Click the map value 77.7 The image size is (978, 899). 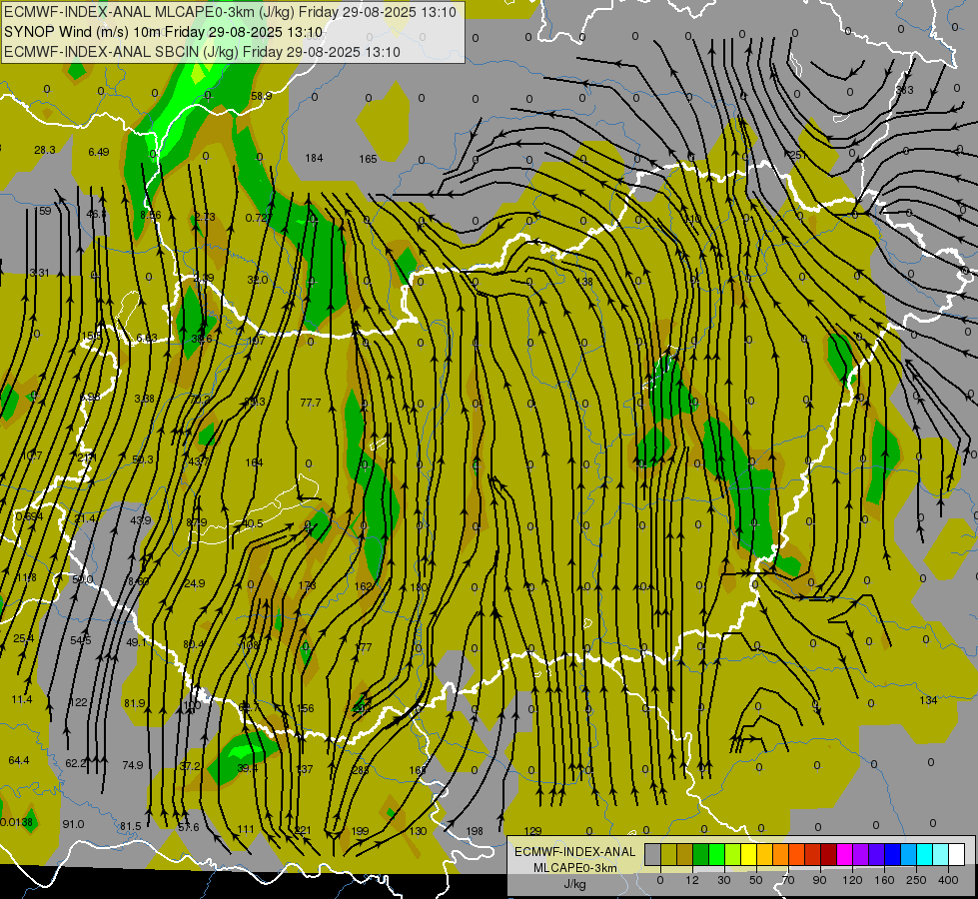[x=311, y=403]
